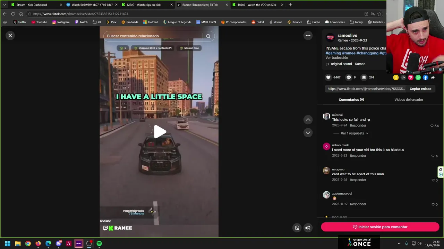Viewport: 444px width, 249px height.
Task: Open the 'League of Legends' bookmark
Action: [177, 22]
